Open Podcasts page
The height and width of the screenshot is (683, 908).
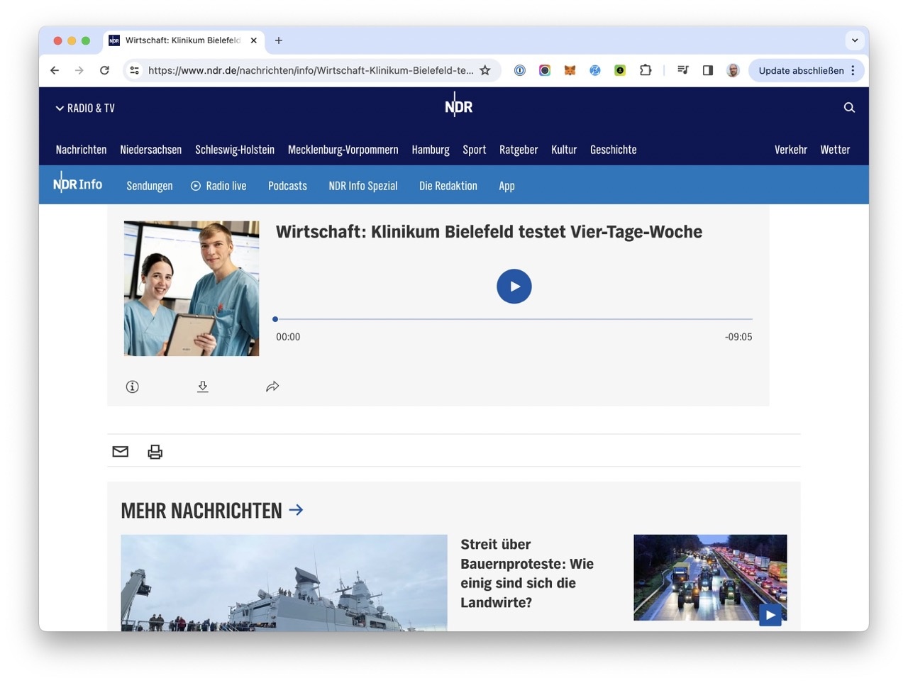[x=287, y=186]
